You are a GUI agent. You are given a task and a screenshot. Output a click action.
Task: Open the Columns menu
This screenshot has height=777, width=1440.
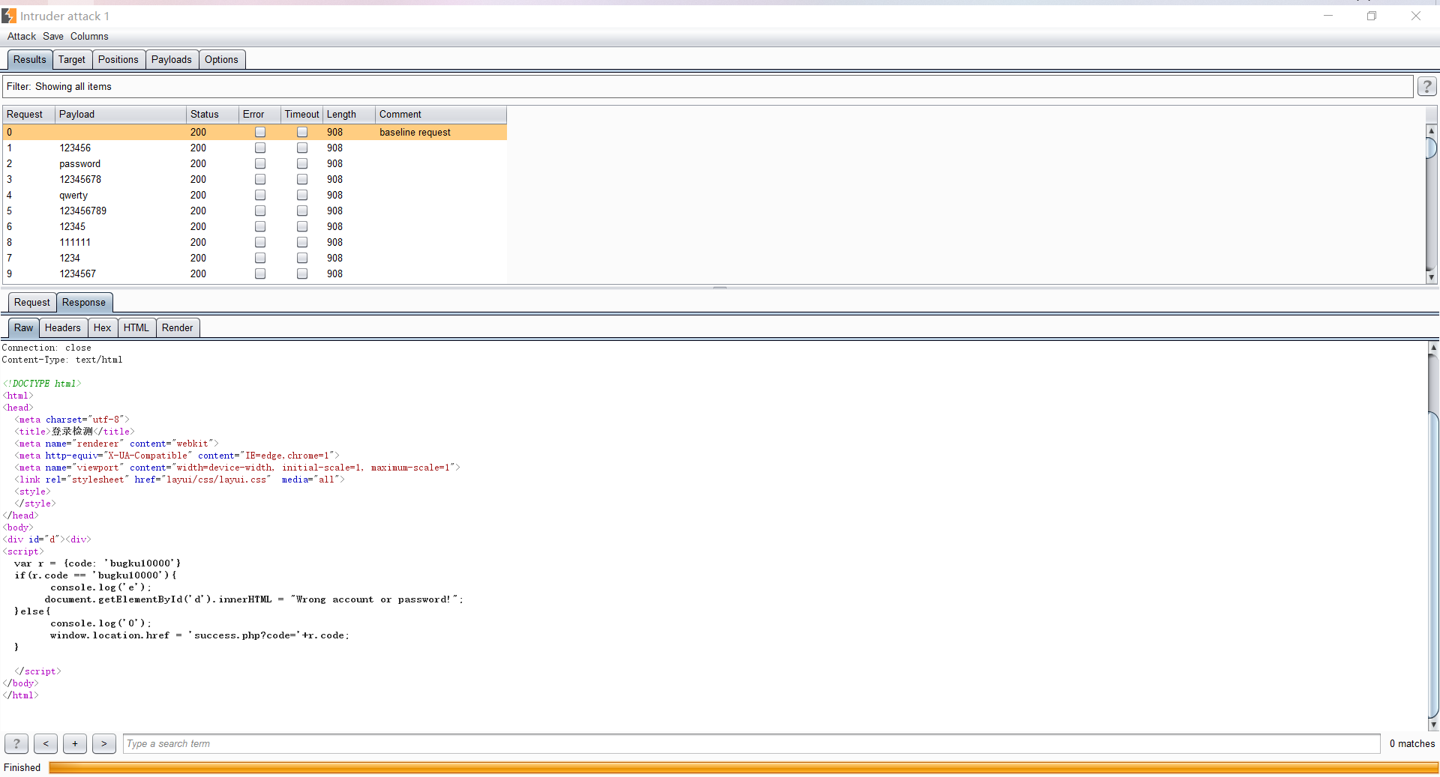(89, 36)
